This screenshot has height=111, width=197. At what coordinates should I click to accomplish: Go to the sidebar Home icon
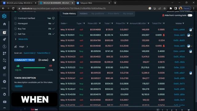click(x=5, y=24)
